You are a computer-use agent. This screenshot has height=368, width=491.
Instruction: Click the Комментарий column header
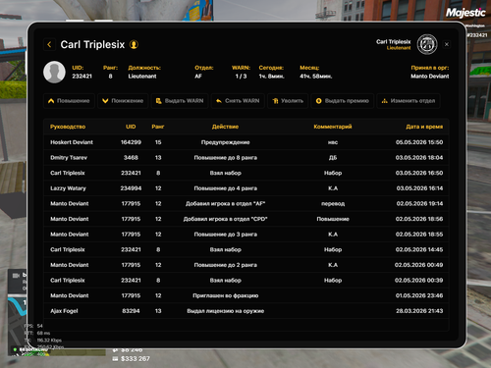[x=333, y=127]
